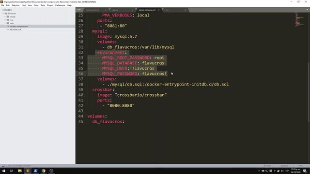This screenshot has width=310, height=174.
Task: Open the Preferences menu
Action: click(60, 5)
